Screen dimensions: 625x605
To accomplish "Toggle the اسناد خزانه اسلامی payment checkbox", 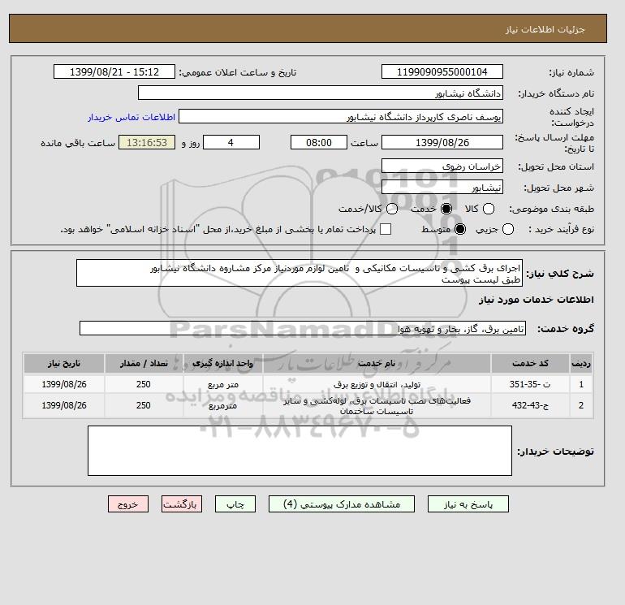I will coord(386,229).
